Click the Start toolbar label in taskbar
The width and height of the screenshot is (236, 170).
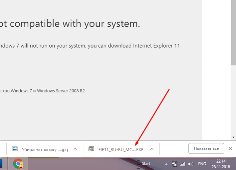click(146, 164)
